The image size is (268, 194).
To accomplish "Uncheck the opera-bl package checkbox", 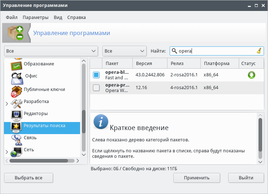I will 96,75.
